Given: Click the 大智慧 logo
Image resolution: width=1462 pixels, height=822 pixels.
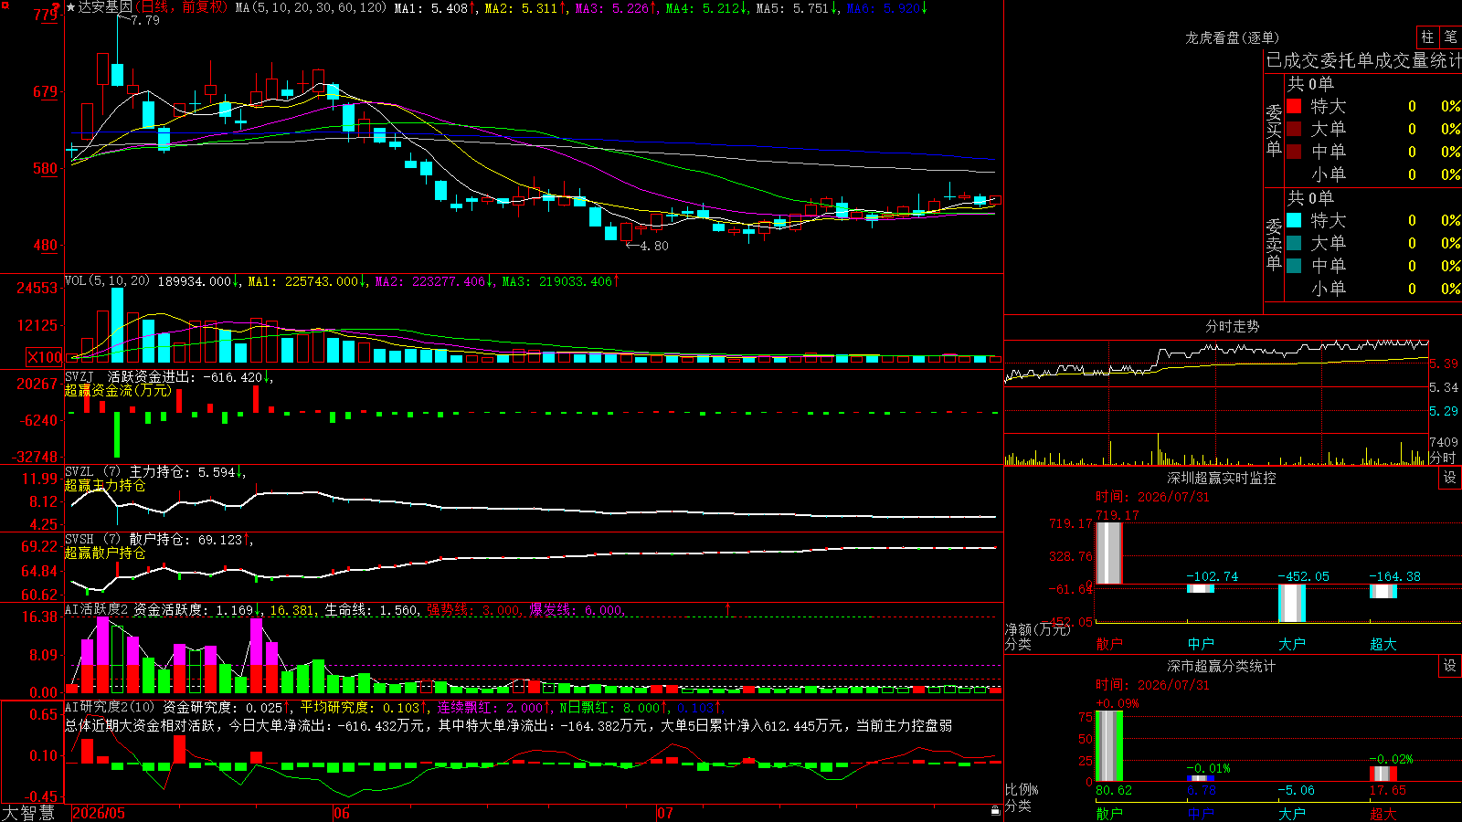Looking at the screenshot, I should [x=28, y=812].
